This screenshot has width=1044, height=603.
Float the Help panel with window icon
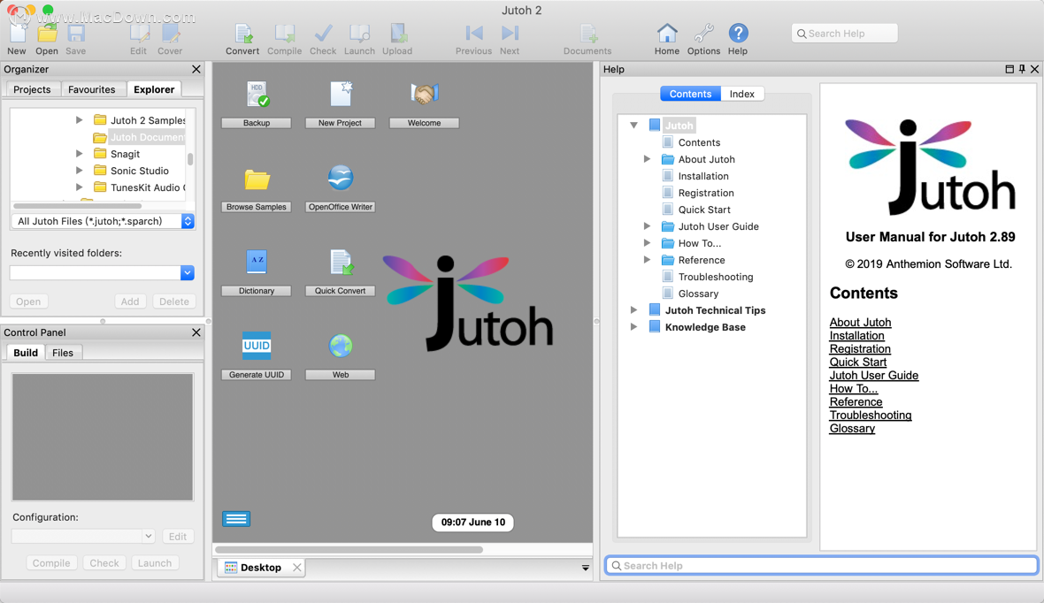(x=1009, y=69)
